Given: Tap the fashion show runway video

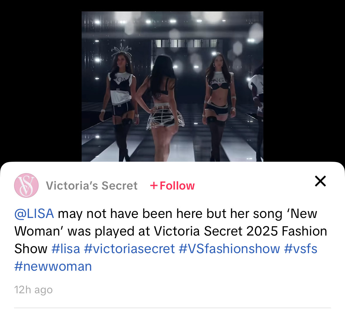Looking at the screenshot, I should point(172,86).
